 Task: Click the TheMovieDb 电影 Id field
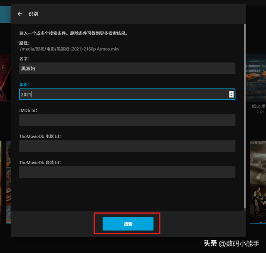[127, 146]
